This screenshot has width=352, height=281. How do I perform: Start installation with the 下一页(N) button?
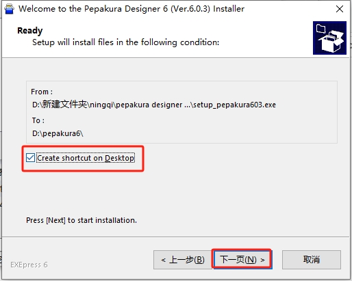(x=242, y=259)
